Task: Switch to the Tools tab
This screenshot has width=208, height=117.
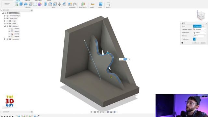Action: [49, 1]
